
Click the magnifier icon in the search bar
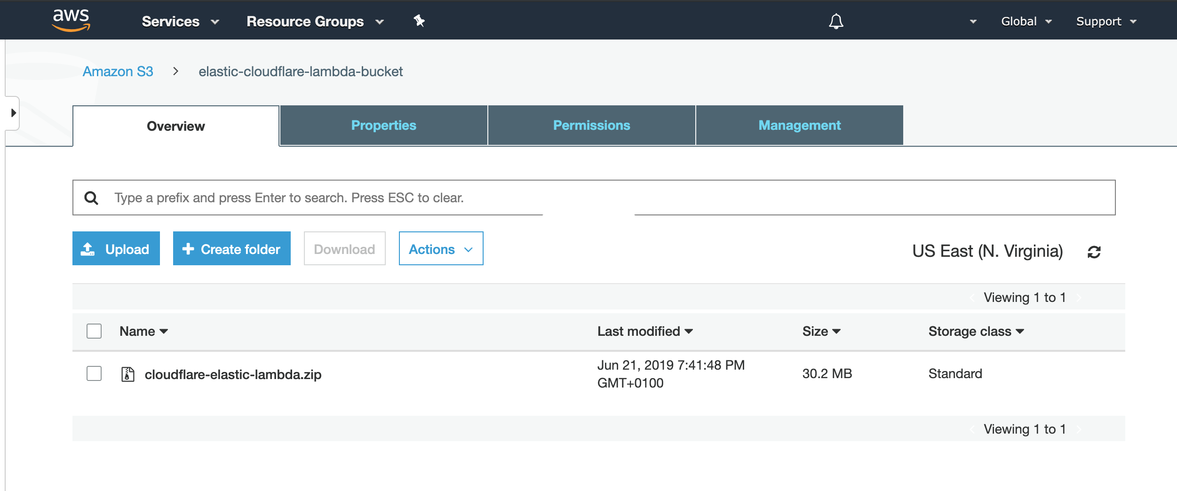coord(92,198)
